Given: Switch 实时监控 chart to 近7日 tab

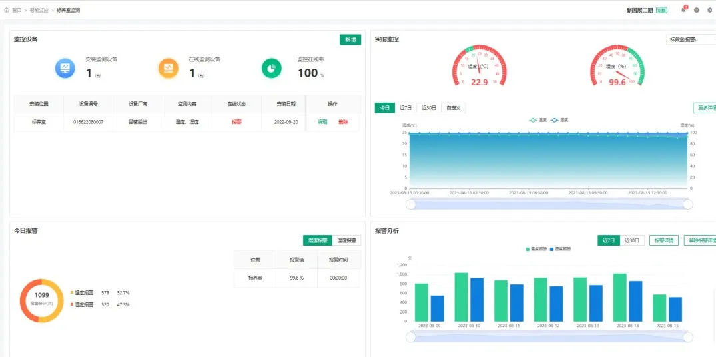Looking at the screenshot, I should (x=406, y=108).
